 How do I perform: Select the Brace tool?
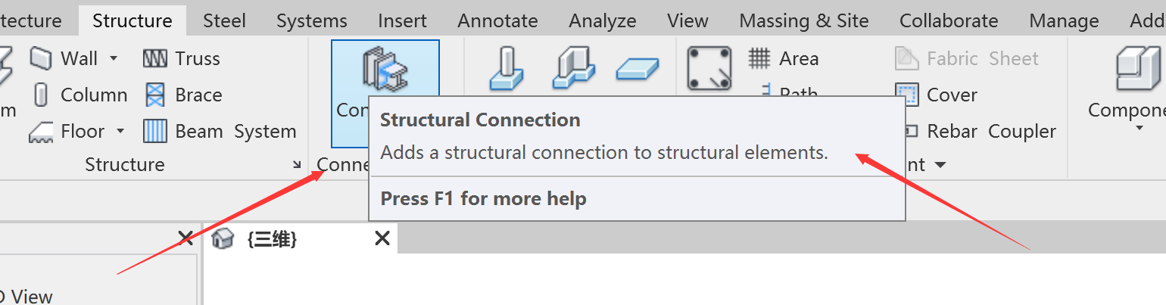[183, 95]
